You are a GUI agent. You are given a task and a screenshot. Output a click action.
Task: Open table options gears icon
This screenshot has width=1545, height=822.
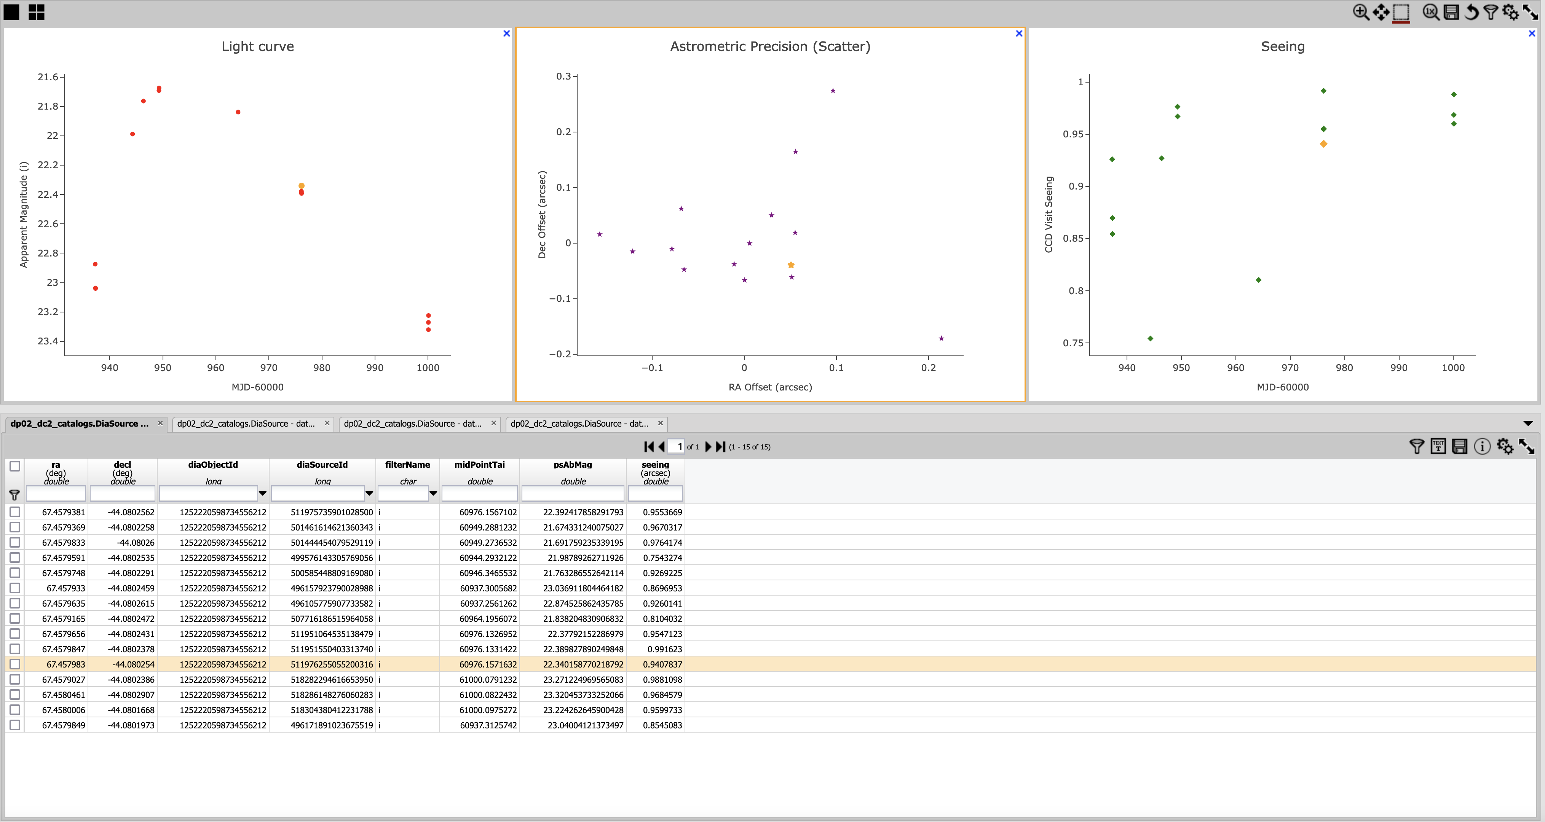[x=1505, y=446]
